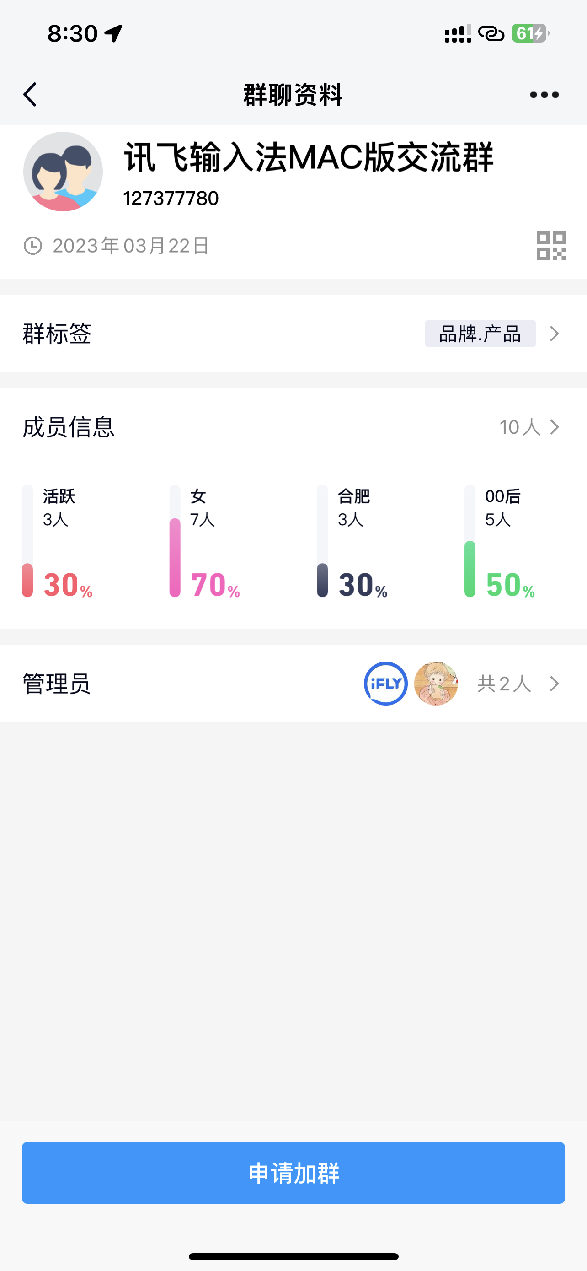This screenshot has height=1271, width=587.
Task: Open the cartoon girl admin avatar
Action: (436, 684)
